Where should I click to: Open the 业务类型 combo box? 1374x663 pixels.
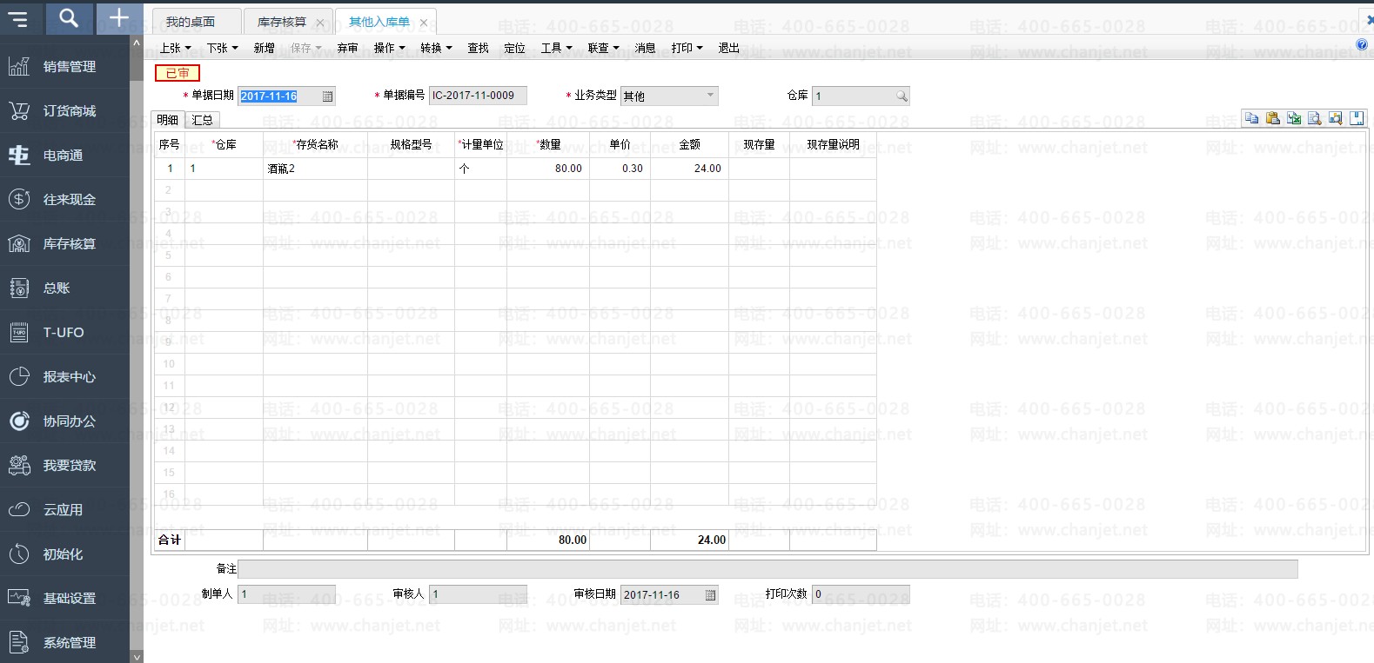[670, 96]
